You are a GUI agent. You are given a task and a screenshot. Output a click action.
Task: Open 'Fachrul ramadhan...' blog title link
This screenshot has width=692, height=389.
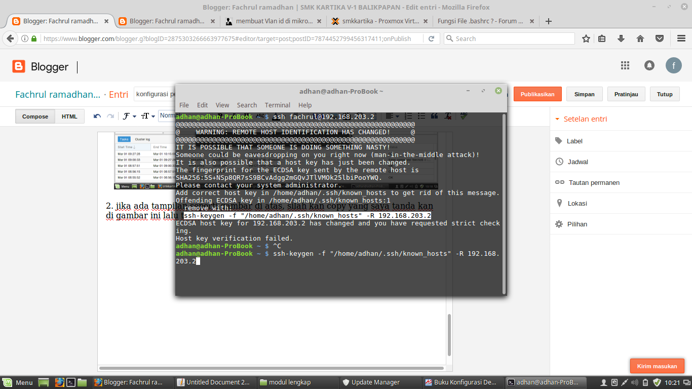coord(58,94)
